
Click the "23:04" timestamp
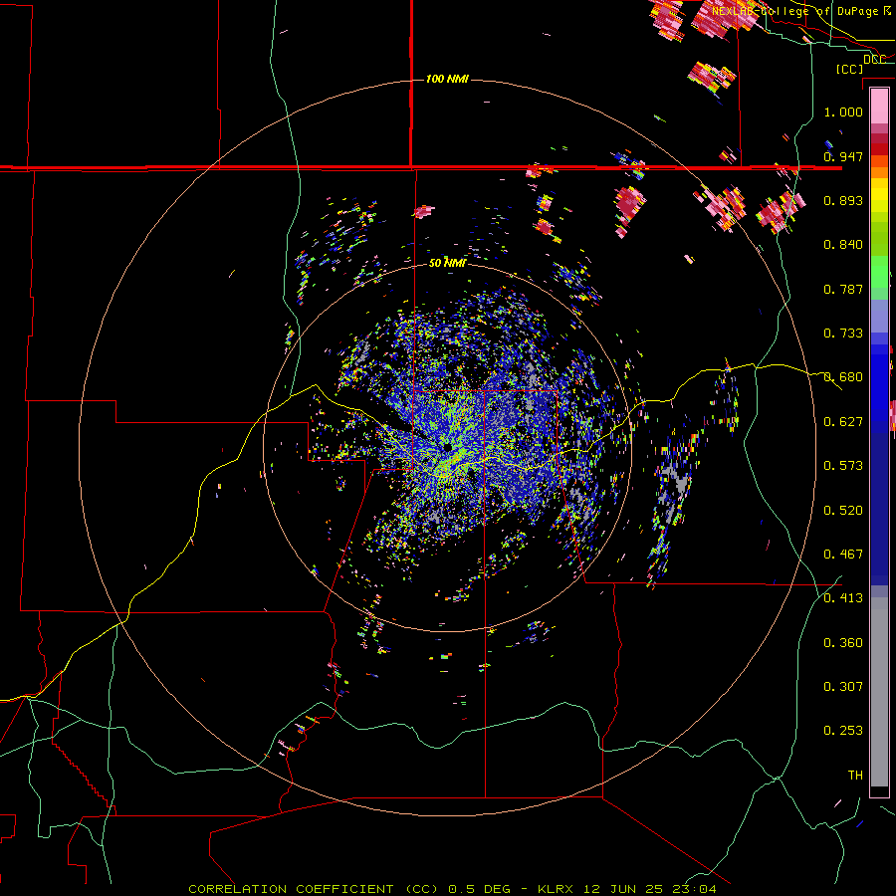click(x=694, y=889)
